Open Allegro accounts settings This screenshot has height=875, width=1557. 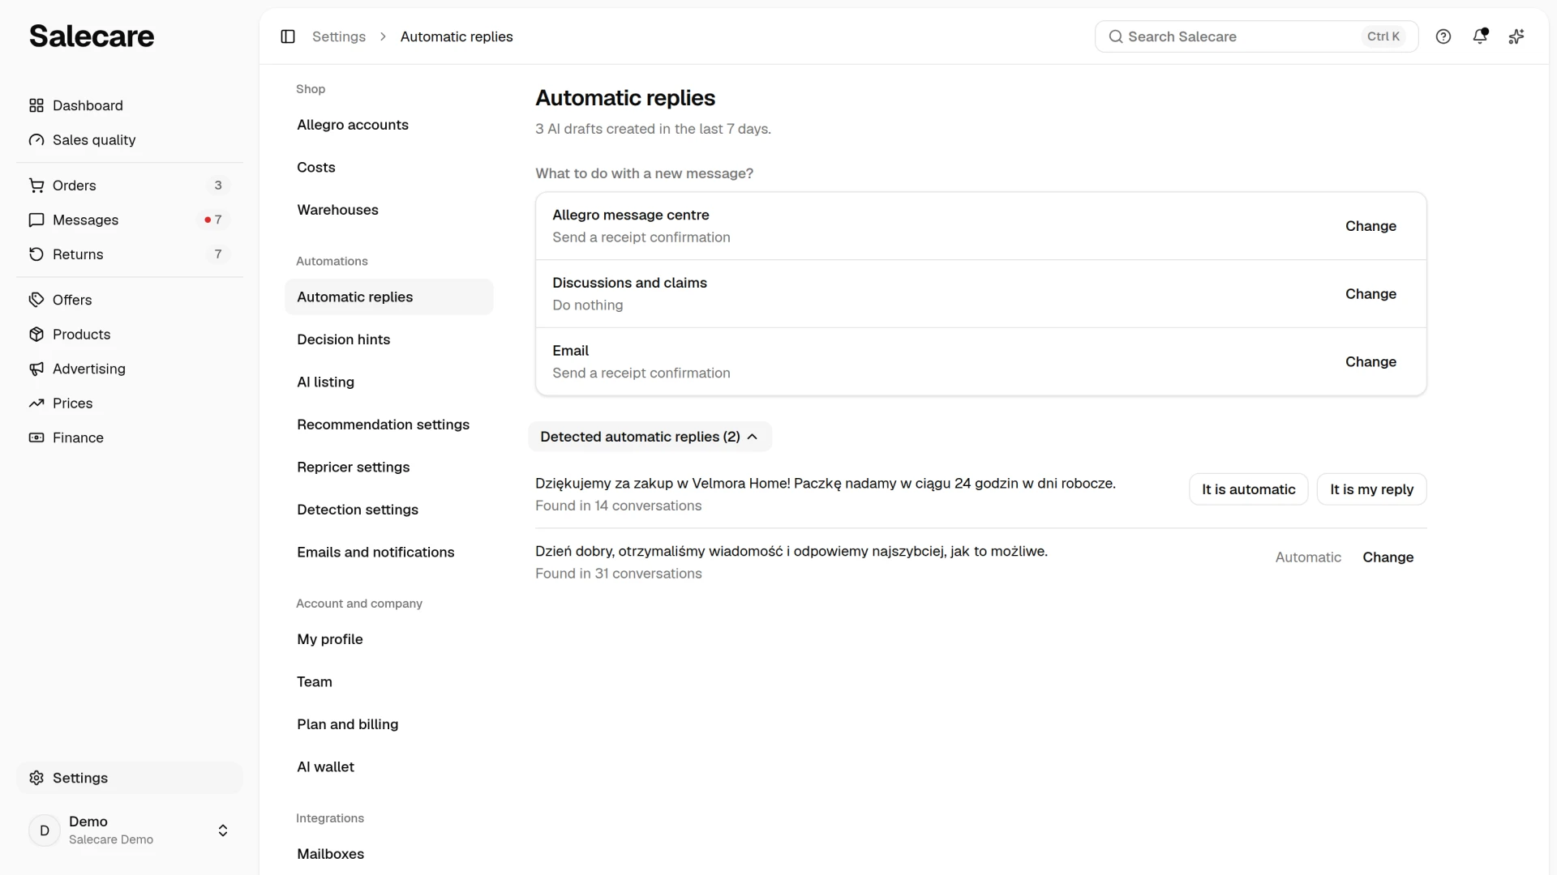tap(388, 125)
